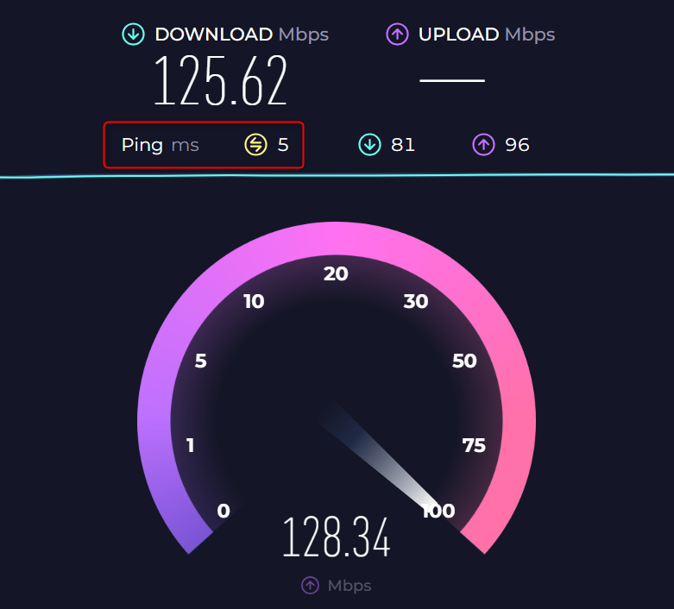
Task: Click the 20 mark atop the gauge
Action: pos(336,273)
